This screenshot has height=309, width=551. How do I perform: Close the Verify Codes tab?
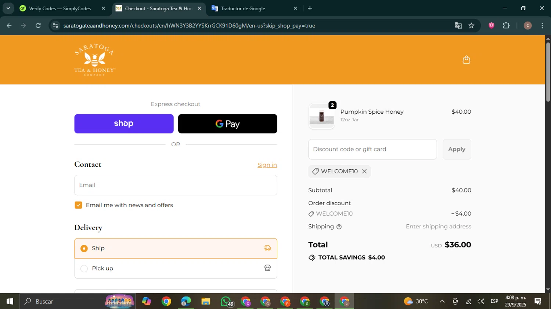[103, 8]
